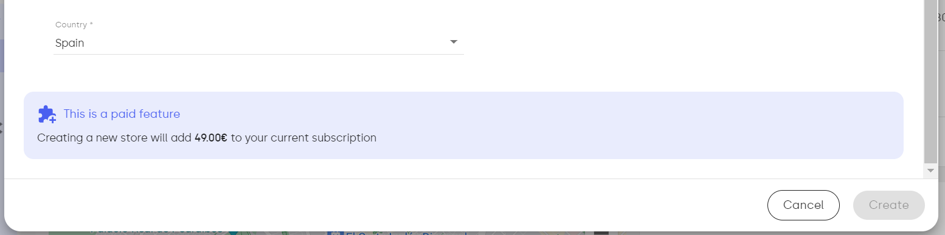Viewport: 945px width, 235px height.
Task: Click the dialog scrollbar down arrow
Action: pos(930,171)
